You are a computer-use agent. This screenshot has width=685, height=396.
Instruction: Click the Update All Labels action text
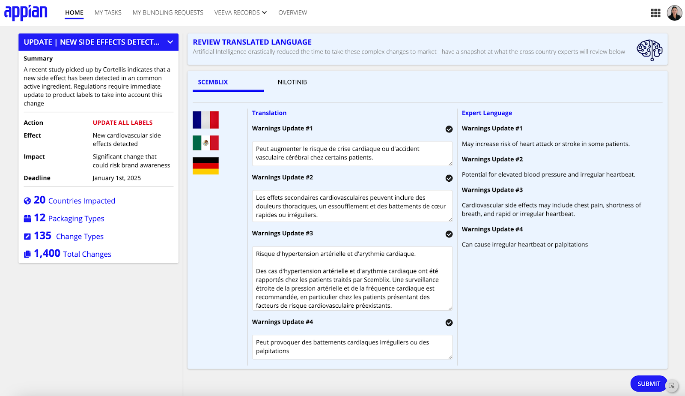(x=122, y=123)
